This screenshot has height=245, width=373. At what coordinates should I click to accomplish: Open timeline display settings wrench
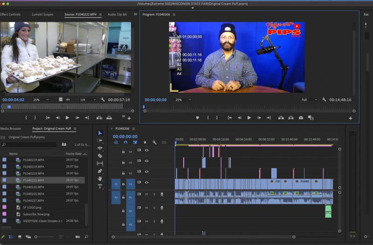tap(154, 143)
